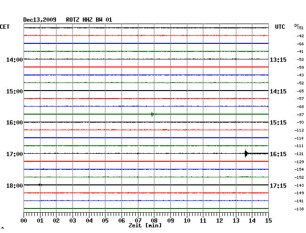Screen dimensions: 306x233
Task: Click the green seismic spike near minute 08
Action: (x=153, y=114)
